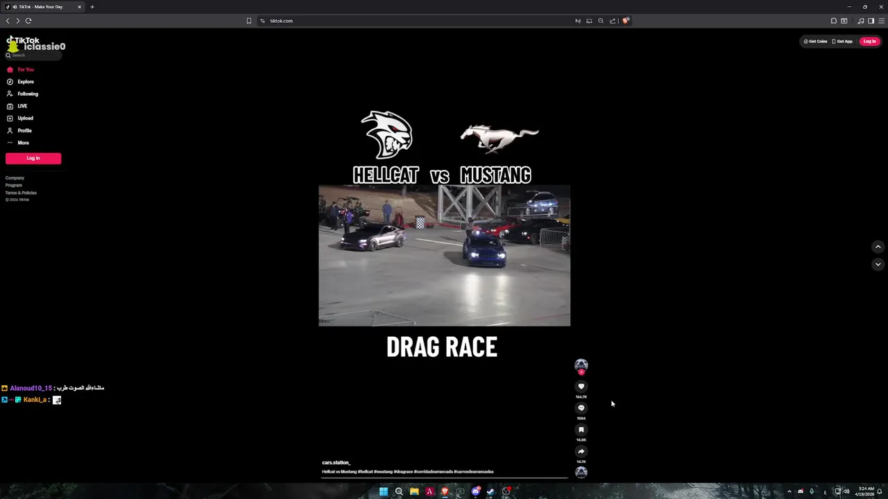Viewport: 888px width, 499px height.
Task: Toggle the browser sidebar panel
Action: pyautogui.click(x=871, y=21)
